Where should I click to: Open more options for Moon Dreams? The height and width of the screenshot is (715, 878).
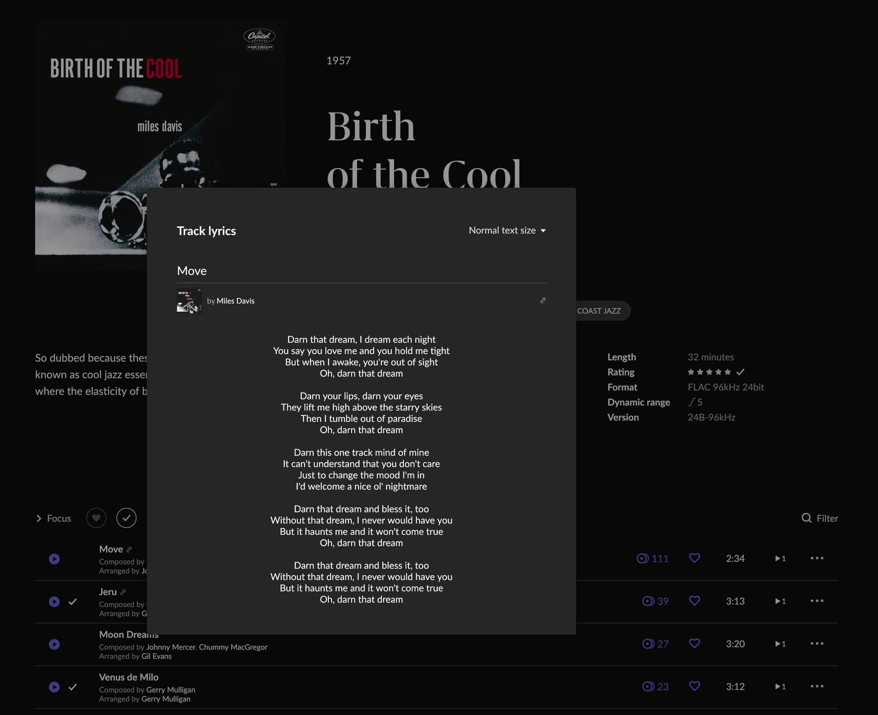817,644
